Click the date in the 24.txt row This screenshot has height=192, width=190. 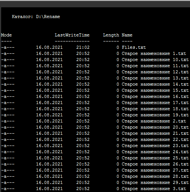click(x=49, y=152)
